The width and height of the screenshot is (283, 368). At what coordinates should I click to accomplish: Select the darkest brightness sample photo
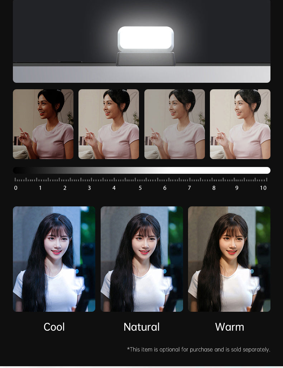click(43, 124)
